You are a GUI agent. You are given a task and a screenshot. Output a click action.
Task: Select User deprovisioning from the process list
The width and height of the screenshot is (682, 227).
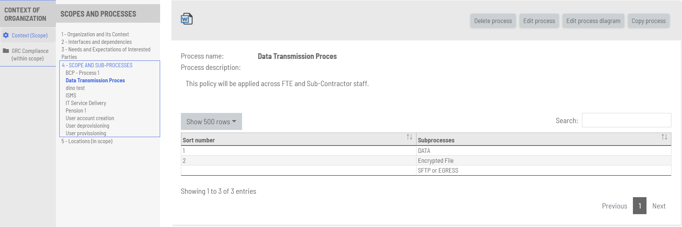click(x=87, y=125)
